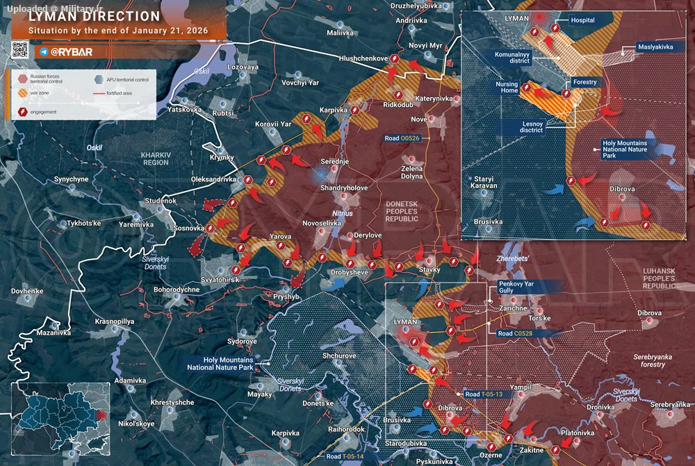Click the Road T-05-14 label
Image resolution: width=695 pixels, height=466 pixels.
[x=345, y=456]
